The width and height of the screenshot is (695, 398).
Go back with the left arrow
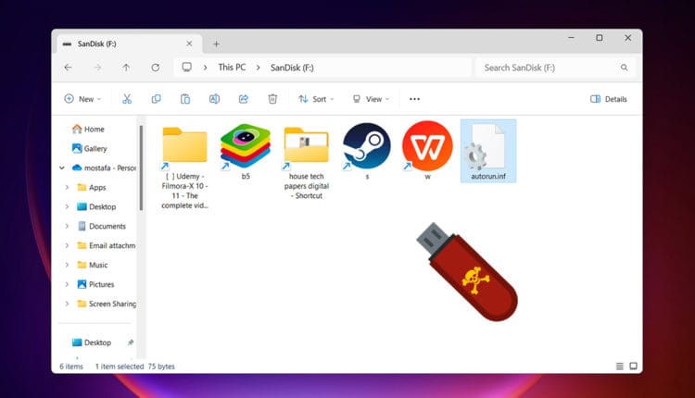(68, 68)
